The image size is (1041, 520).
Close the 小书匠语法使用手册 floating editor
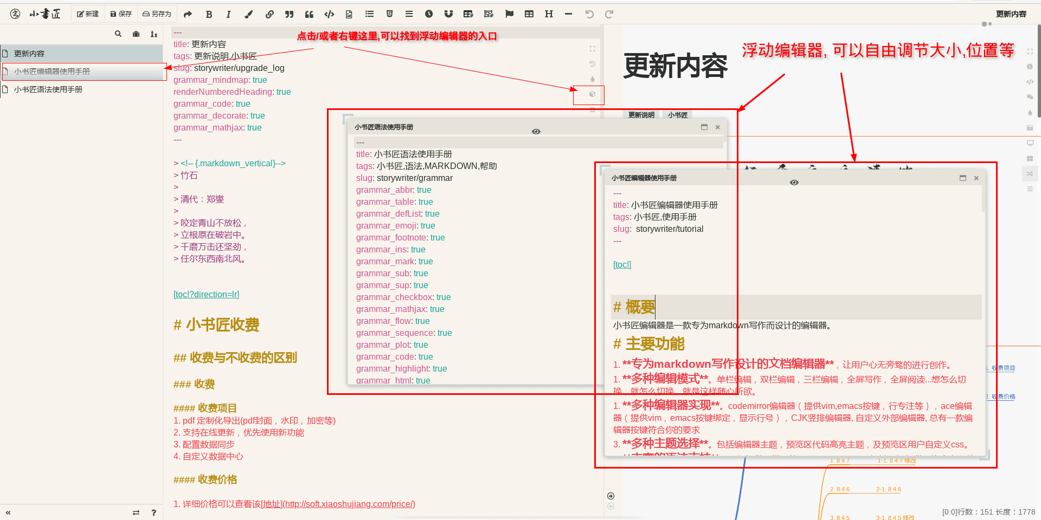pyautogui.click(x=718, y=127)
